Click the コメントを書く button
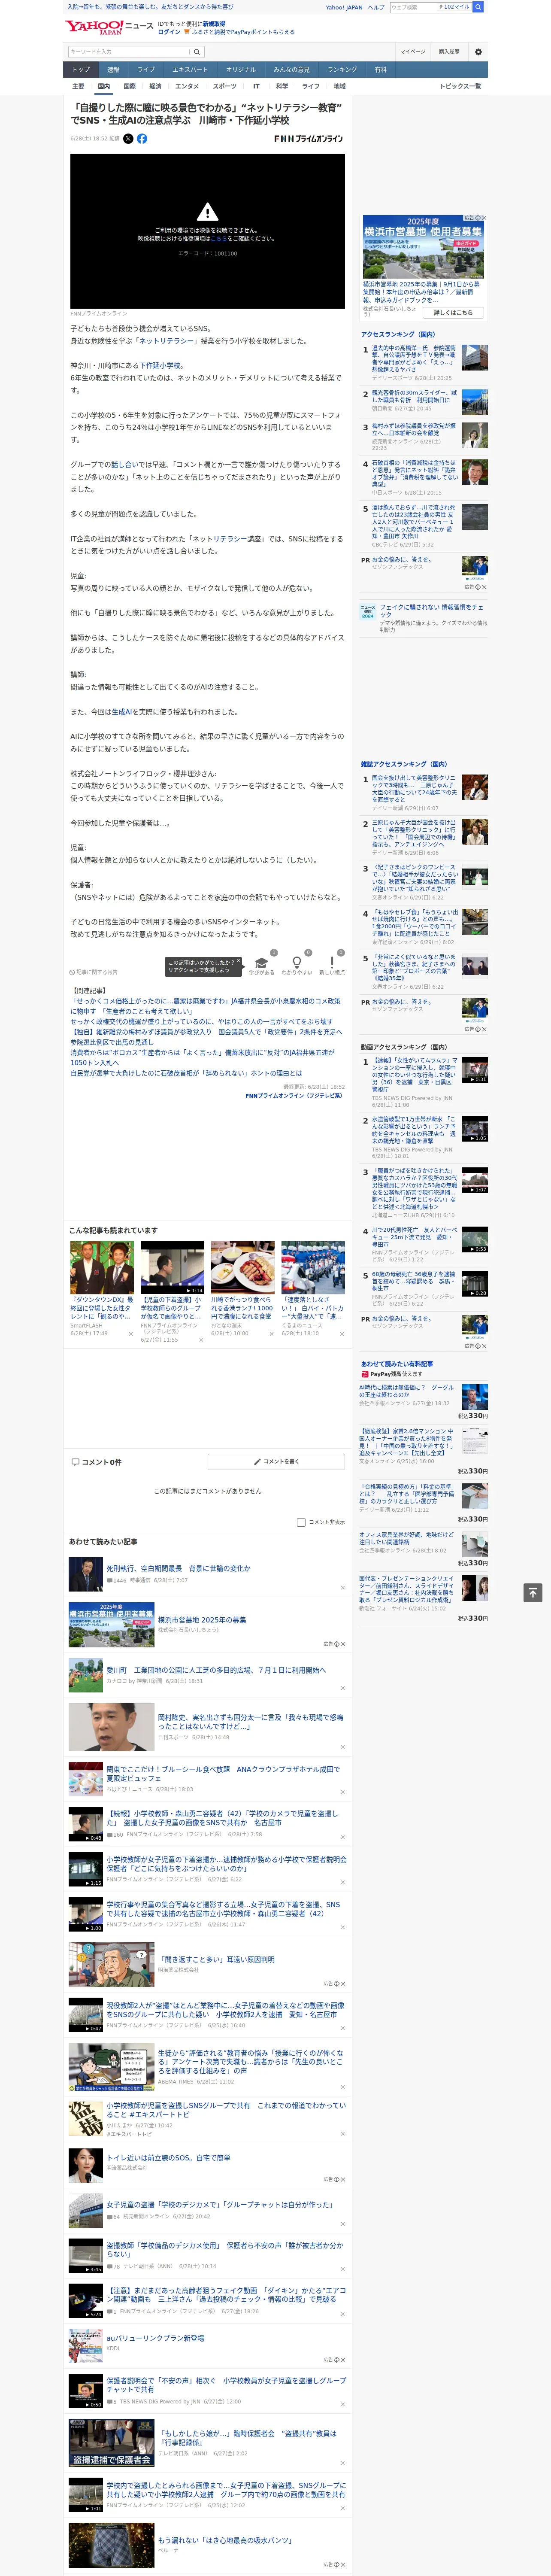Viewport: 551px width, 2576px height. (276, 1462)
